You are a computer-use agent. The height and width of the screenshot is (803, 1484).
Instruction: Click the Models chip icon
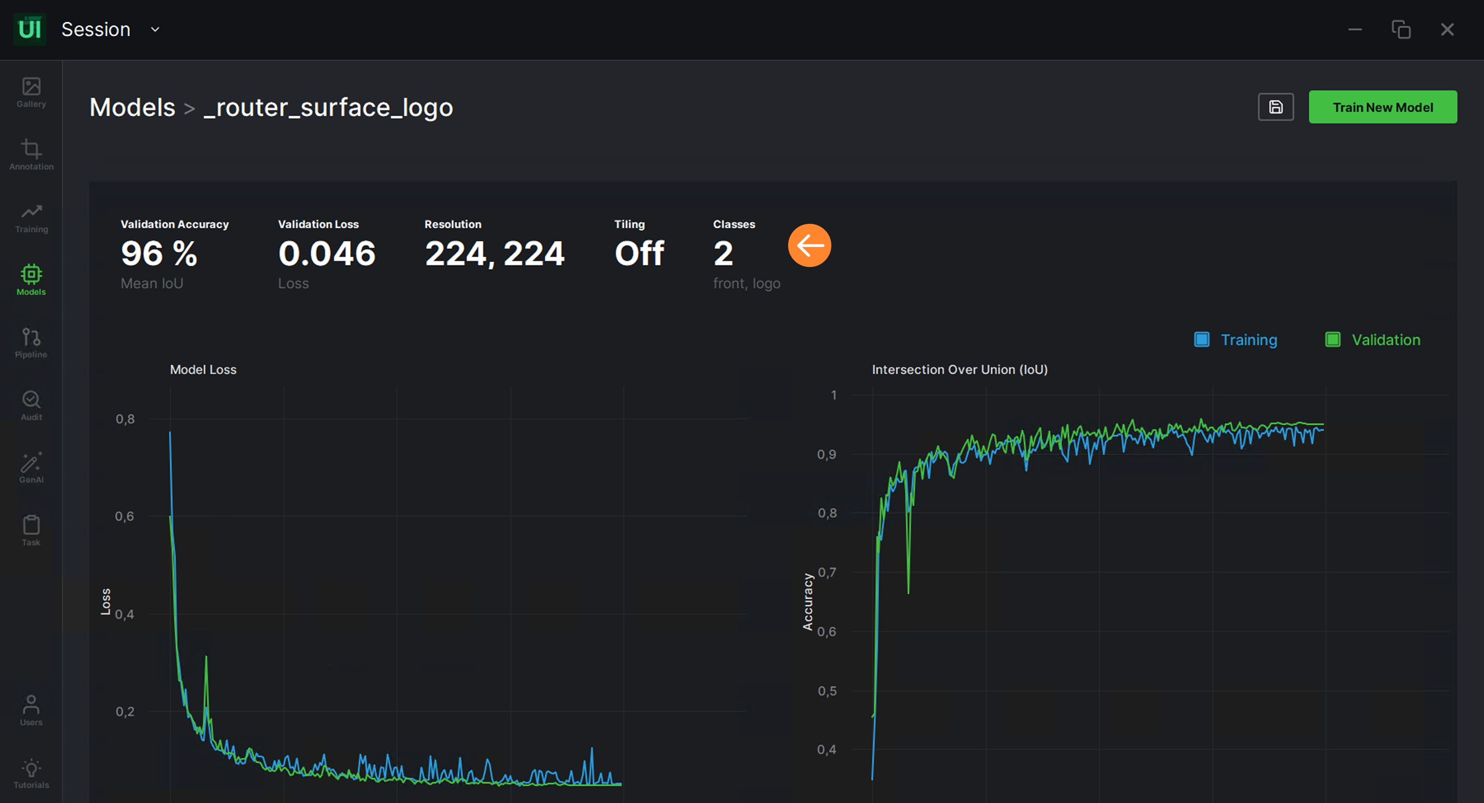(x=31, y=280)
